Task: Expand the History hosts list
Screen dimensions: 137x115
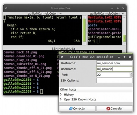Action: click(x=61, y=94)
